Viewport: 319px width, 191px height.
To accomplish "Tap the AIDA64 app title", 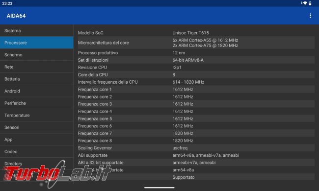I will tap(16, 16).
